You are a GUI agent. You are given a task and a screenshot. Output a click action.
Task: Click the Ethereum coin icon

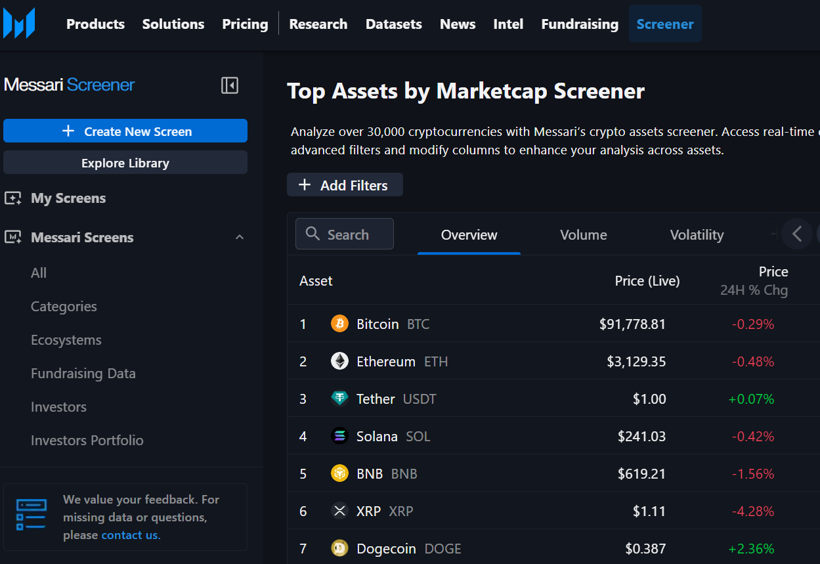[x=339, y=361]
